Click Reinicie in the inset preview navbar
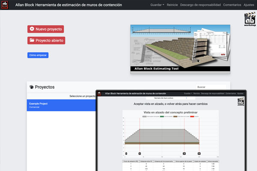 (x=197, y=94)
